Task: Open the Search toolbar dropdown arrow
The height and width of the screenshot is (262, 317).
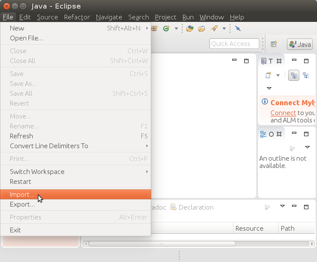Action: (224, 29)
